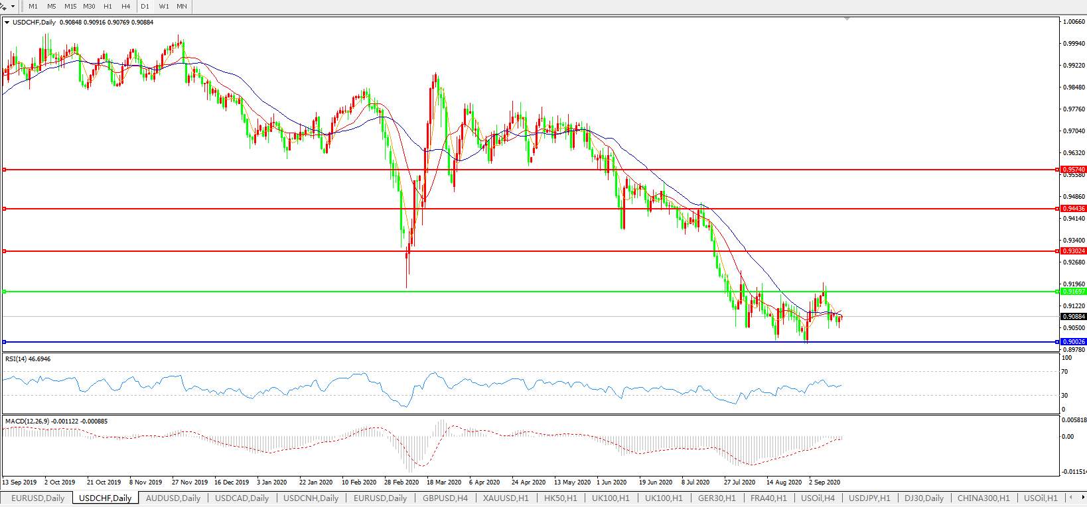Pick the M15 timeframe
The height and width of the screenshot is (507, 1087).
click(70, 6)
